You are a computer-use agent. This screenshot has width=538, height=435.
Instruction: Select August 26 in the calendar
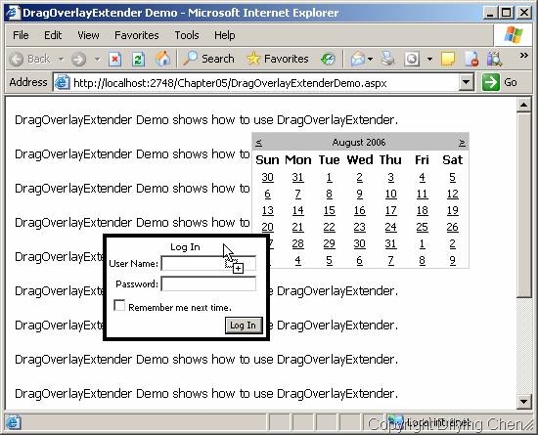(x=452, y=227)
